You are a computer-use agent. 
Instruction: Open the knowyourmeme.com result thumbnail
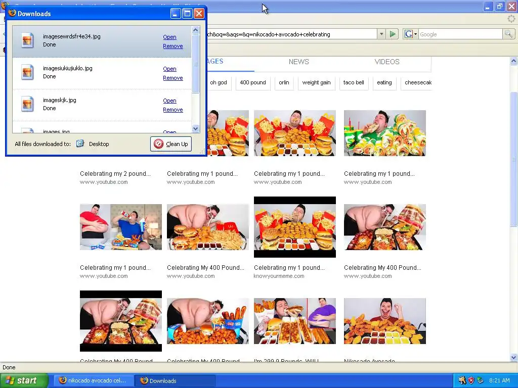coord(295,227)
